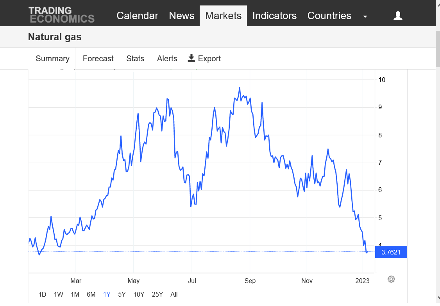This screenshot has width=440, height=306.
Task: Click the Export download icon
Action: [x=191, y=58]
